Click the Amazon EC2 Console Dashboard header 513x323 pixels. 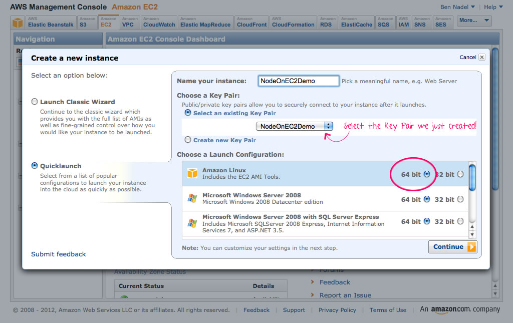pos(303,39)
